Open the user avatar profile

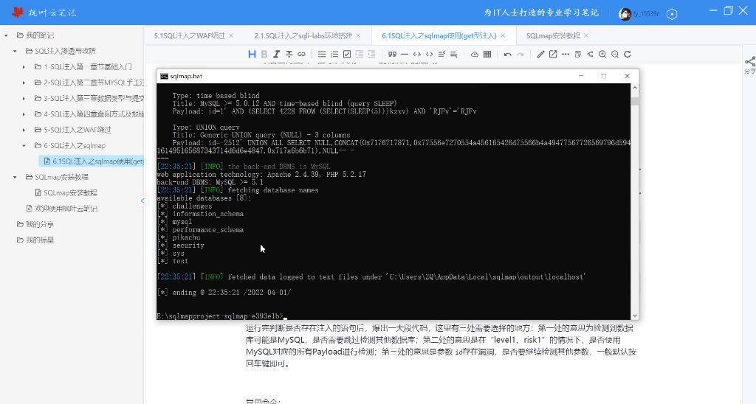(625, 14)
